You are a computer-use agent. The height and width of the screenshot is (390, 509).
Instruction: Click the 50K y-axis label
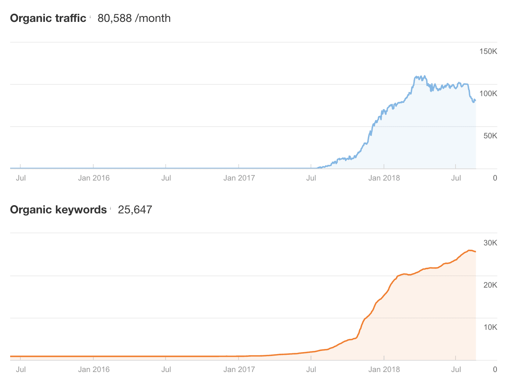(x=490, y=136)
